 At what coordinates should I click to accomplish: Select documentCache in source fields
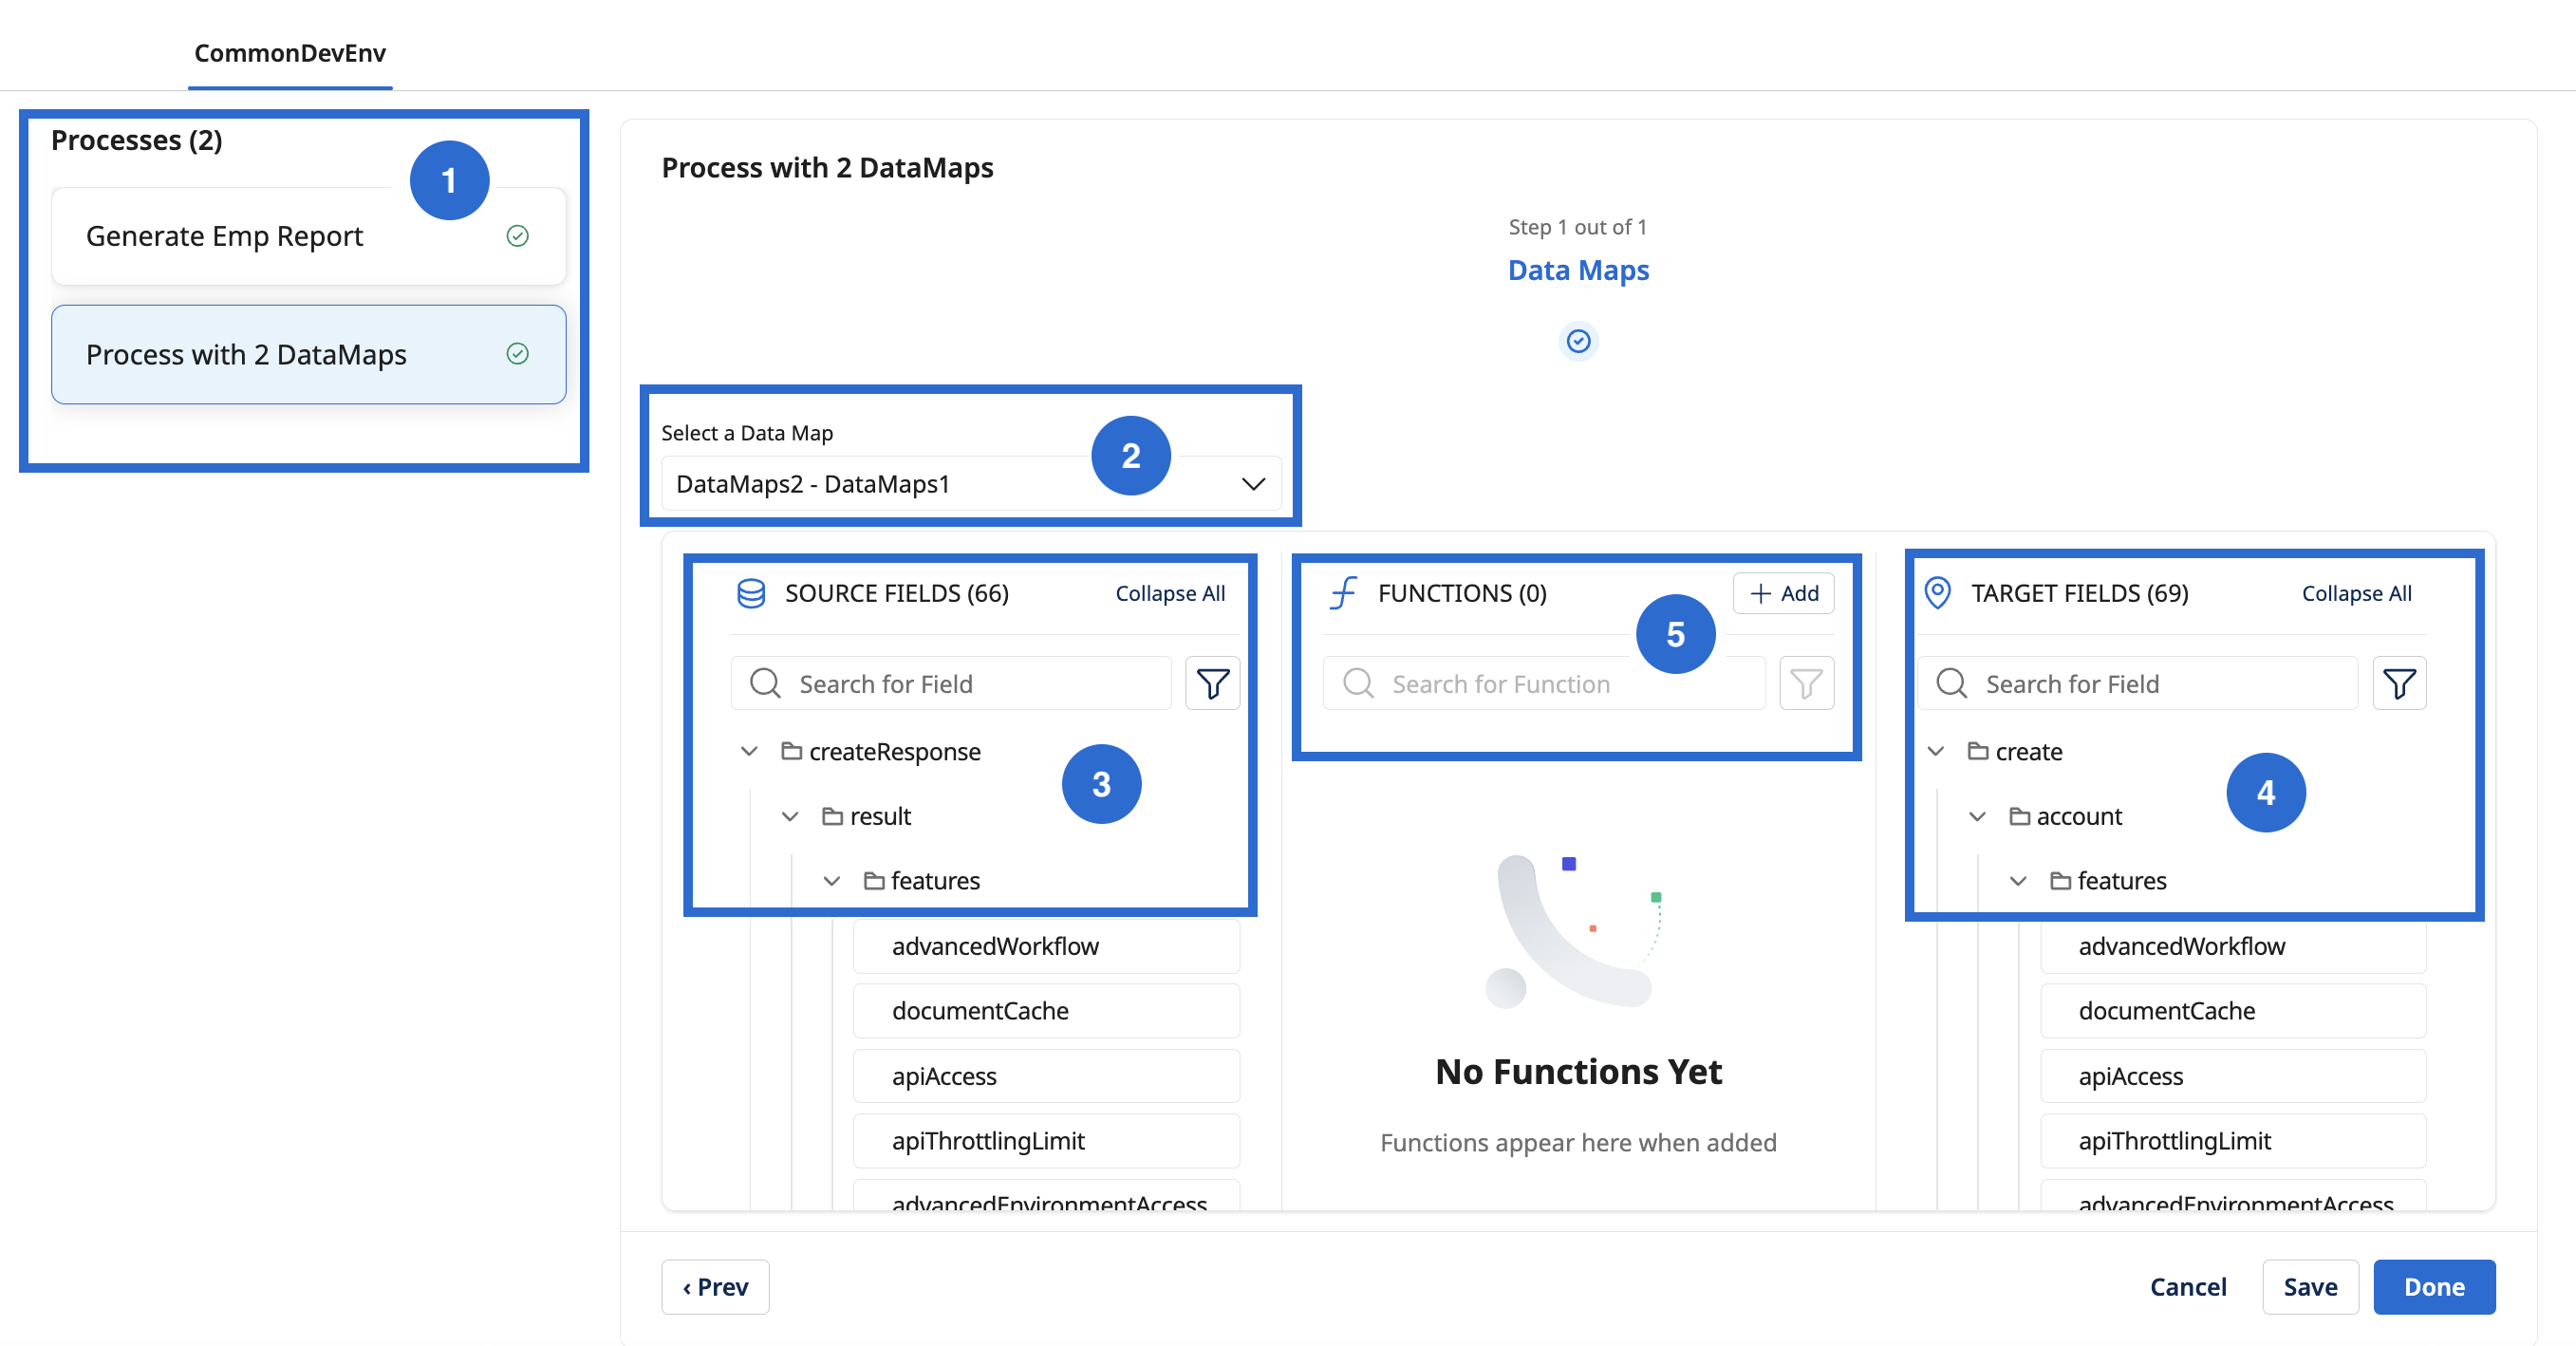(1045, 1011)
